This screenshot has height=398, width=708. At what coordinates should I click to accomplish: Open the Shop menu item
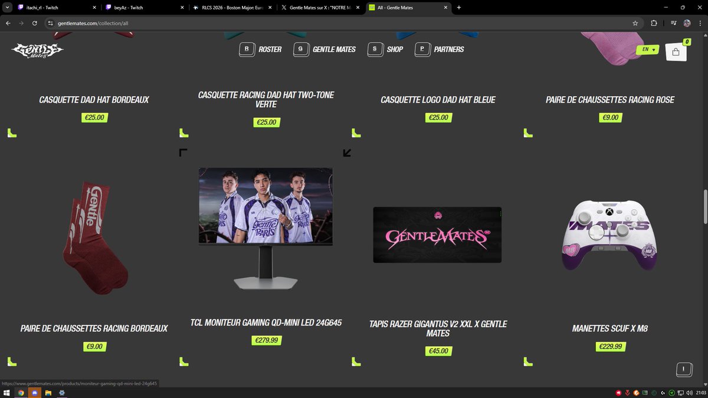click(x=385, y=50)
